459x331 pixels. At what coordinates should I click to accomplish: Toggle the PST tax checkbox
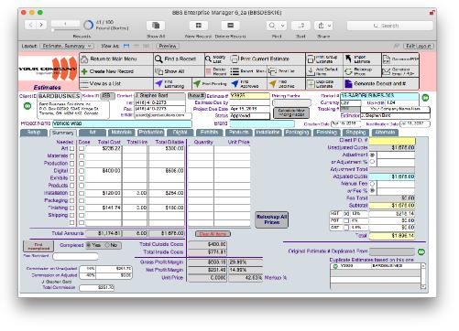346,220
